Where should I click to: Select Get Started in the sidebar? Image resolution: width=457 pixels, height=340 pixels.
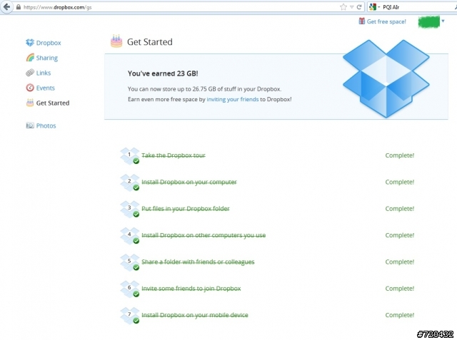[53, 103]
